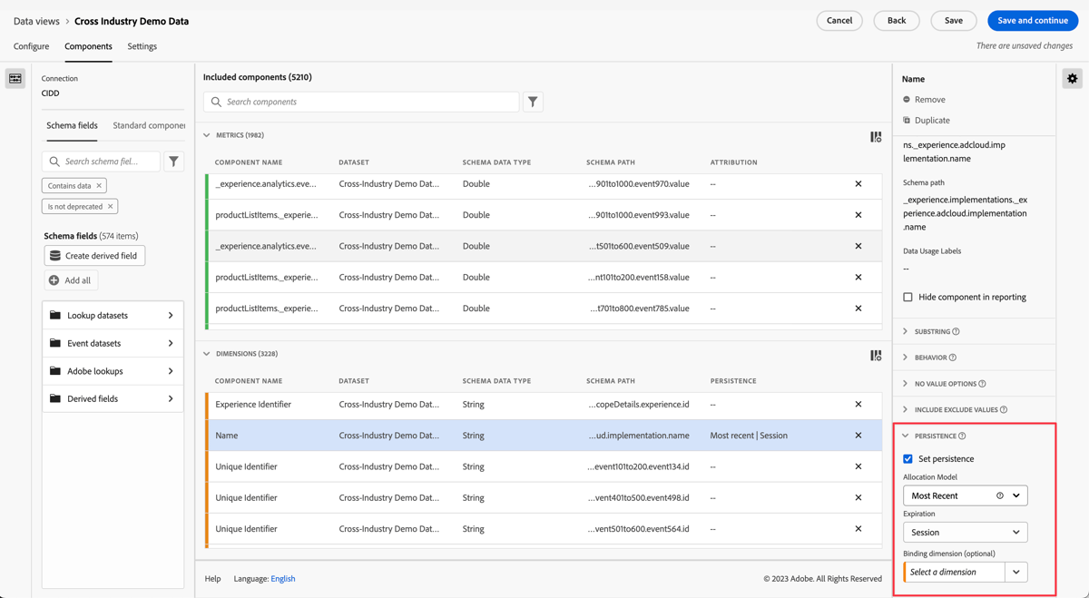Open the Select a dimension binding picker
Viewport: 1089px width, 598px height.
point(954,572)
